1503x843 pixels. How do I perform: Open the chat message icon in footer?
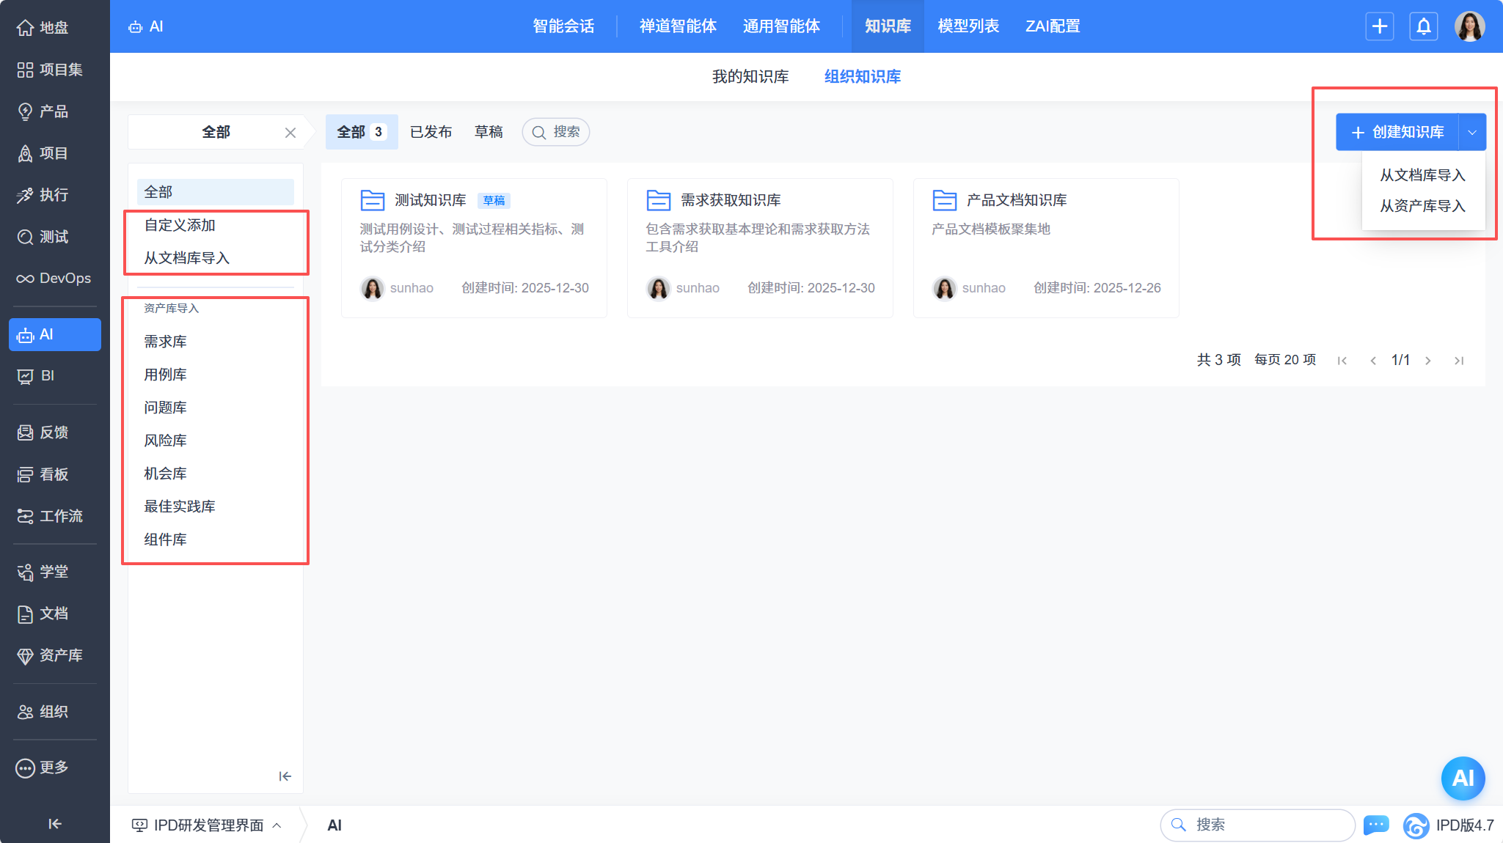pyautogui.click(x=1375, y=825)
